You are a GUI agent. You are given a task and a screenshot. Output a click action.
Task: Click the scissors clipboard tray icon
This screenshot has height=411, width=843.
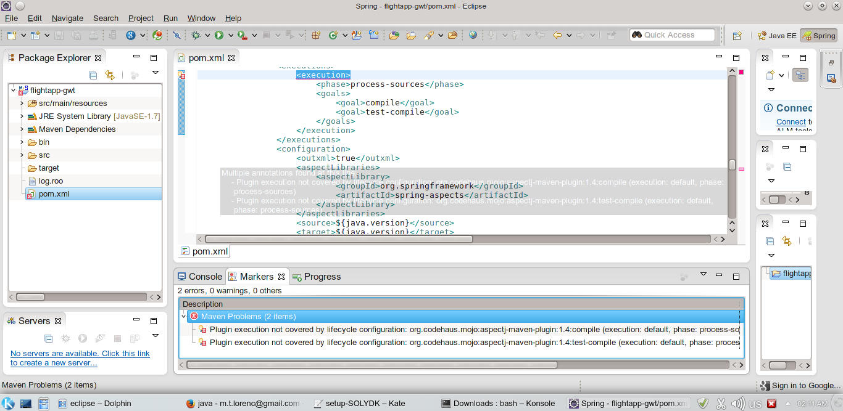[720, 404]
